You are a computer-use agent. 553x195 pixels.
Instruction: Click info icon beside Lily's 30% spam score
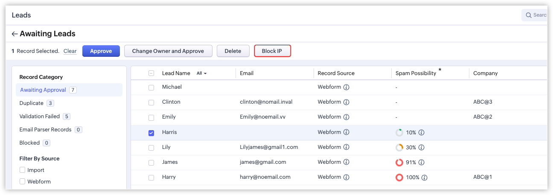click(422, 148)
